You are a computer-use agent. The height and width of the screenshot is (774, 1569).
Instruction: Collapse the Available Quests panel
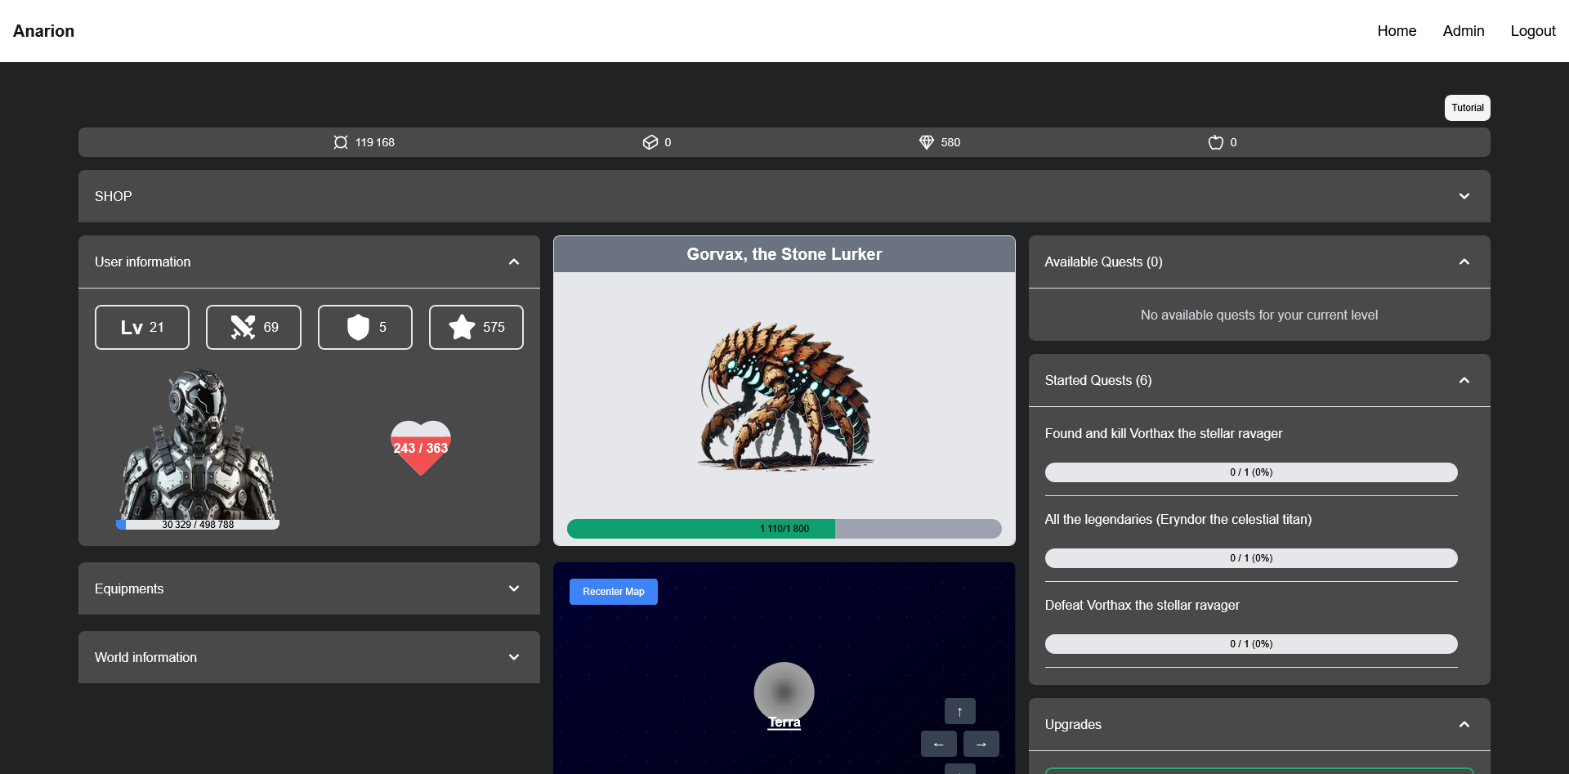point(1464,262)
